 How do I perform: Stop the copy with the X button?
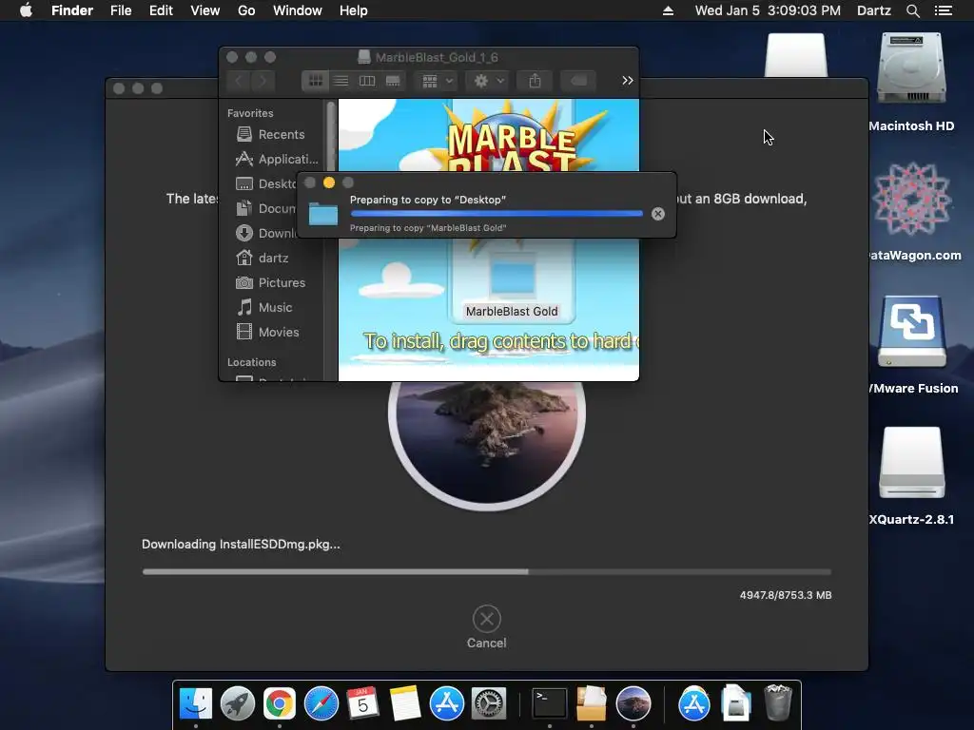[x=658, y=214]
